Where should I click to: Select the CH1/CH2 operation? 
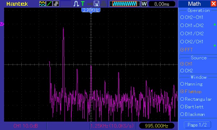coord(192,34)
